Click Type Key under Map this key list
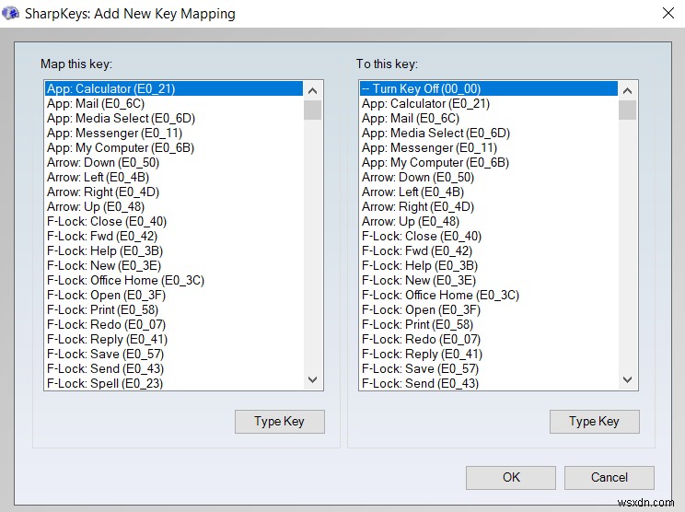 [x=280, y=422]
